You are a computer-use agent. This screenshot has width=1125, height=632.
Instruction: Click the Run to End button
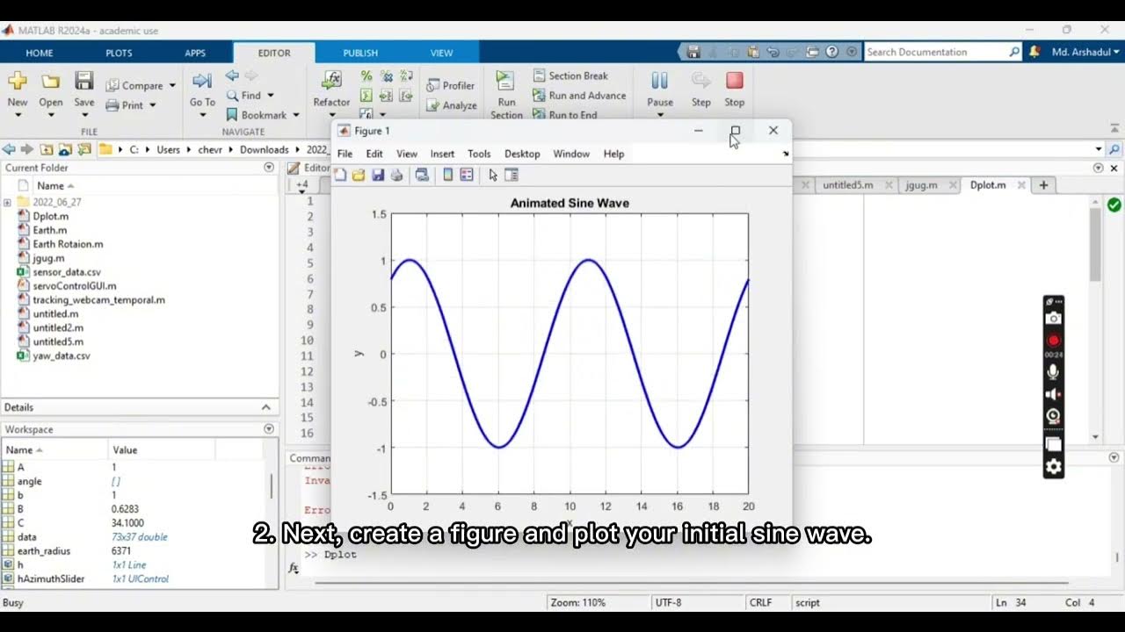point(565,115)
